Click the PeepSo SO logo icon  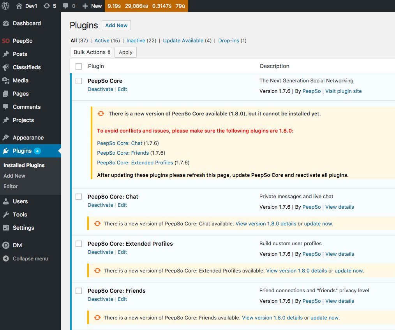click(x=6, y=41)
